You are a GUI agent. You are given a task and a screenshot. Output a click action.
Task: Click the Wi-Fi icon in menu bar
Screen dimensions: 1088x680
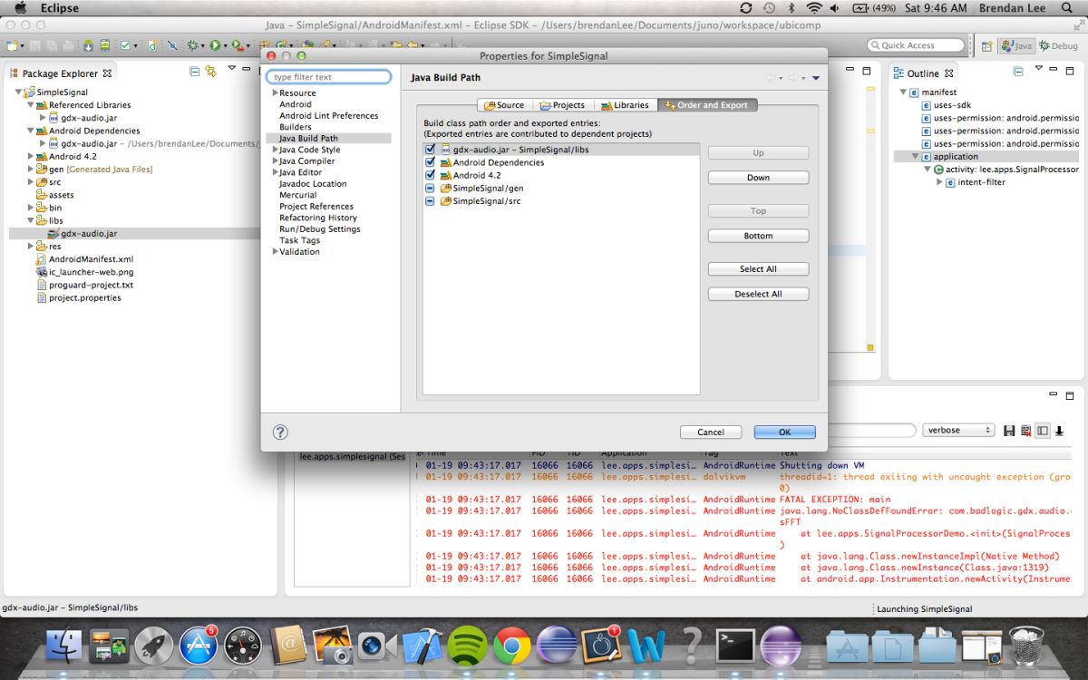click(814, 8)
